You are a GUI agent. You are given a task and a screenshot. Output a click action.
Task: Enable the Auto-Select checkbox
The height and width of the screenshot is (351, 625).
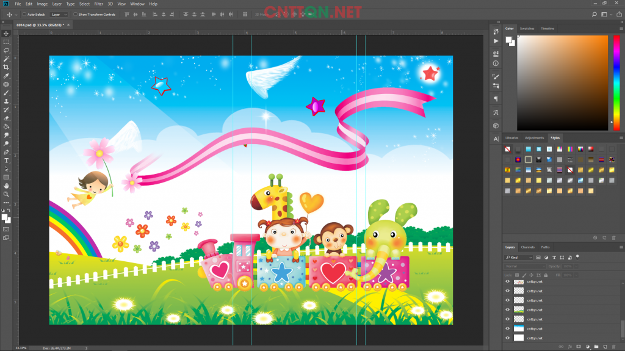point(24,15)
